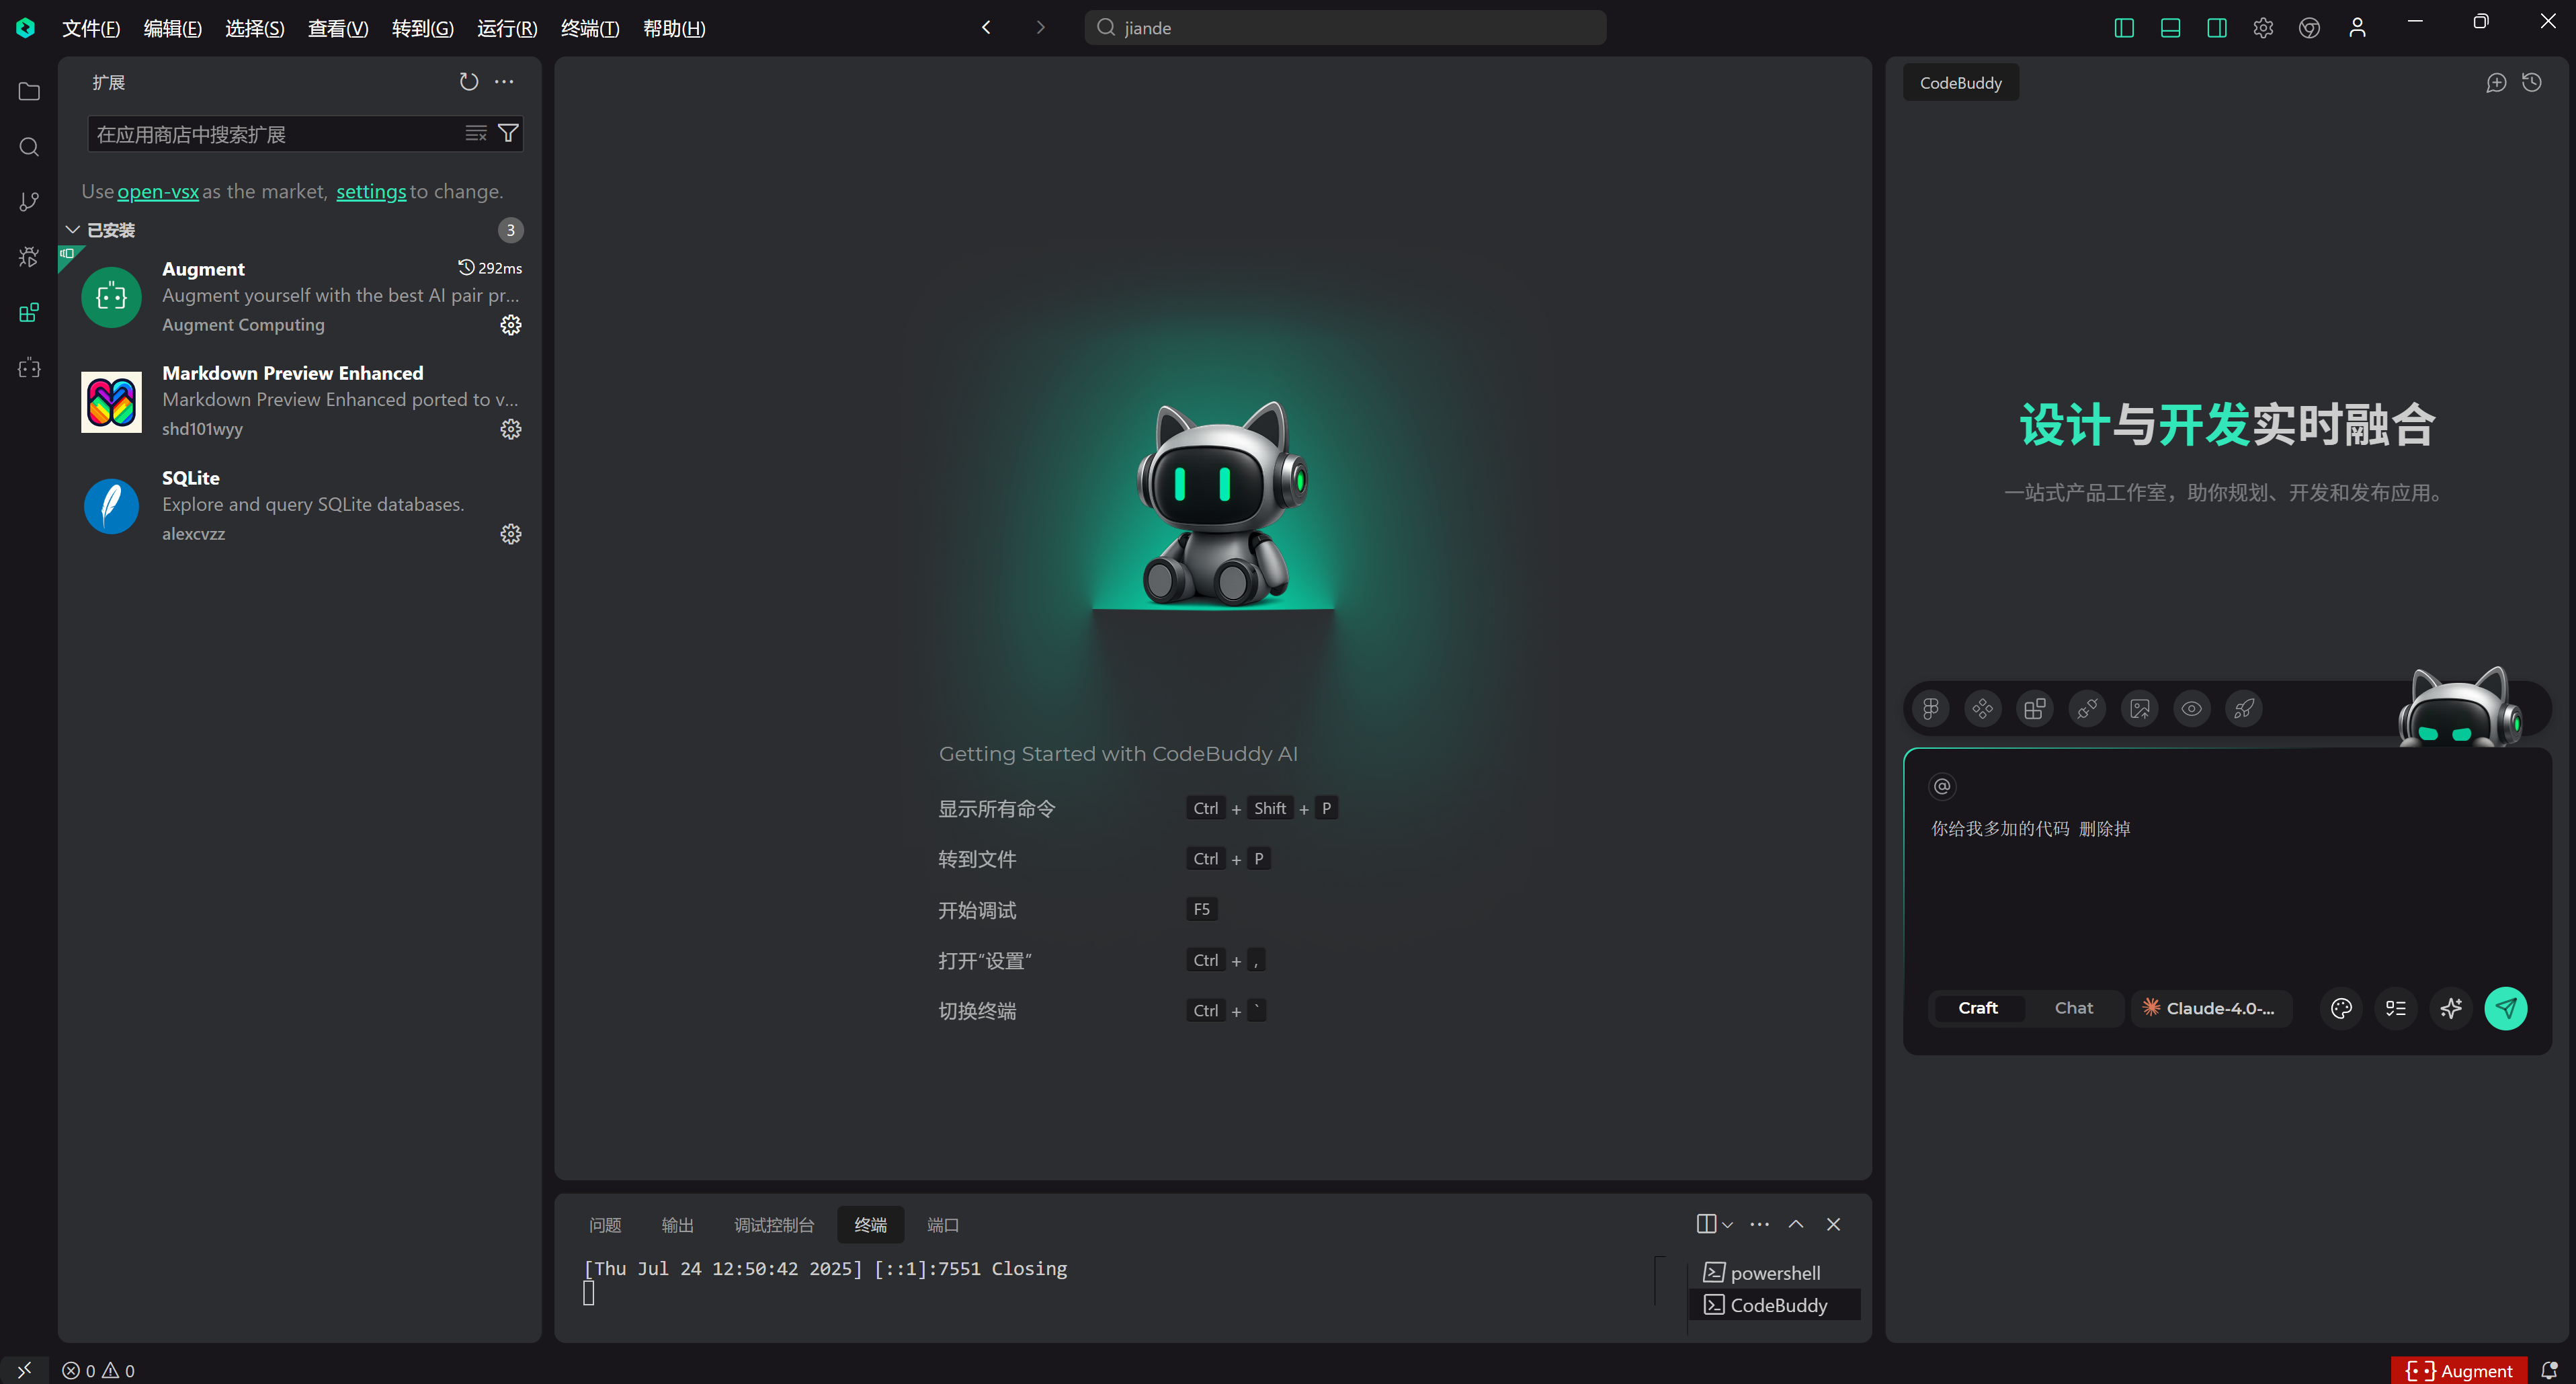Image resolution: width=2576 pixels, height=1384 pixels.
Task: Select the CodeBuddy tab in right panel
Action: coord(1960,83)
